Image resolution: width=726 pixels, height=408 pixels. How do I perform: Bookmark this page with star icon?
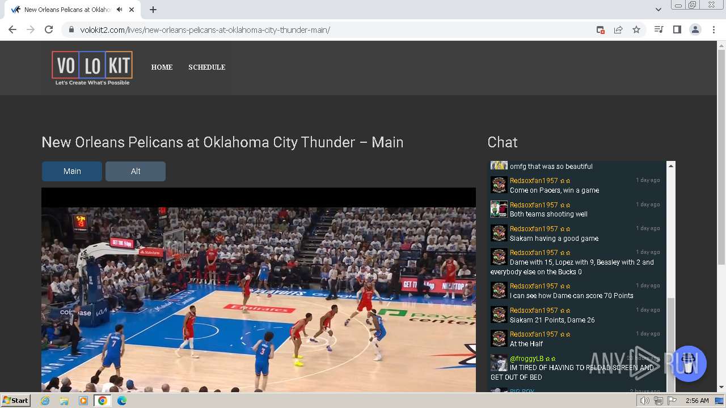(x=636, y=29)
